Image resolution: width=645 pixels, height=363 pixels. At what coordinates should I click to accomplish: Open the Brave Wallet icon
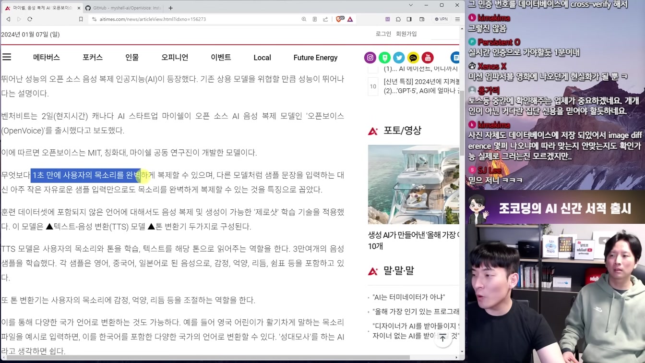point(422,19)
